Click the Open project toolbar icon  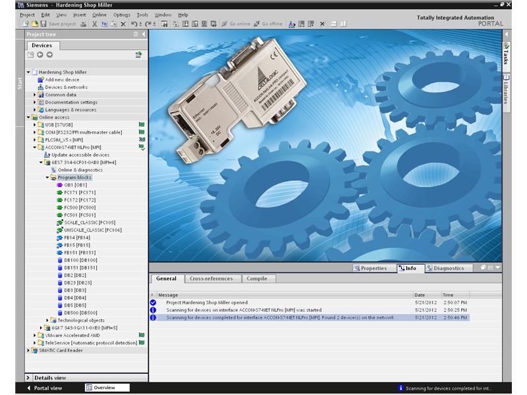pos(35,24)
